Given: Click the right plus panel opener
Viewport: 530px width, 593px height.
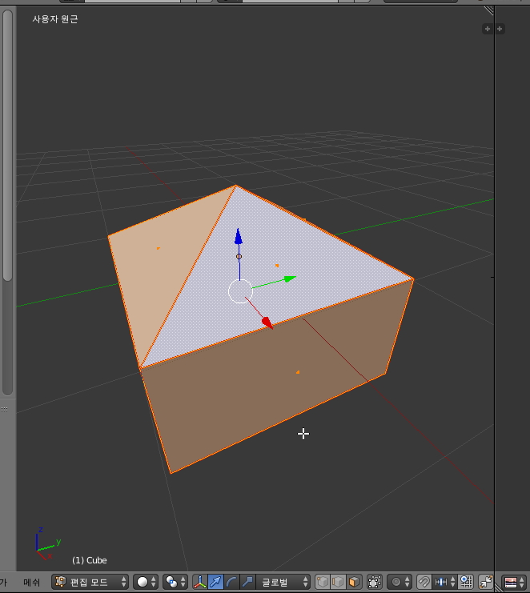Looking at the screenshot, I should [500, 29].
